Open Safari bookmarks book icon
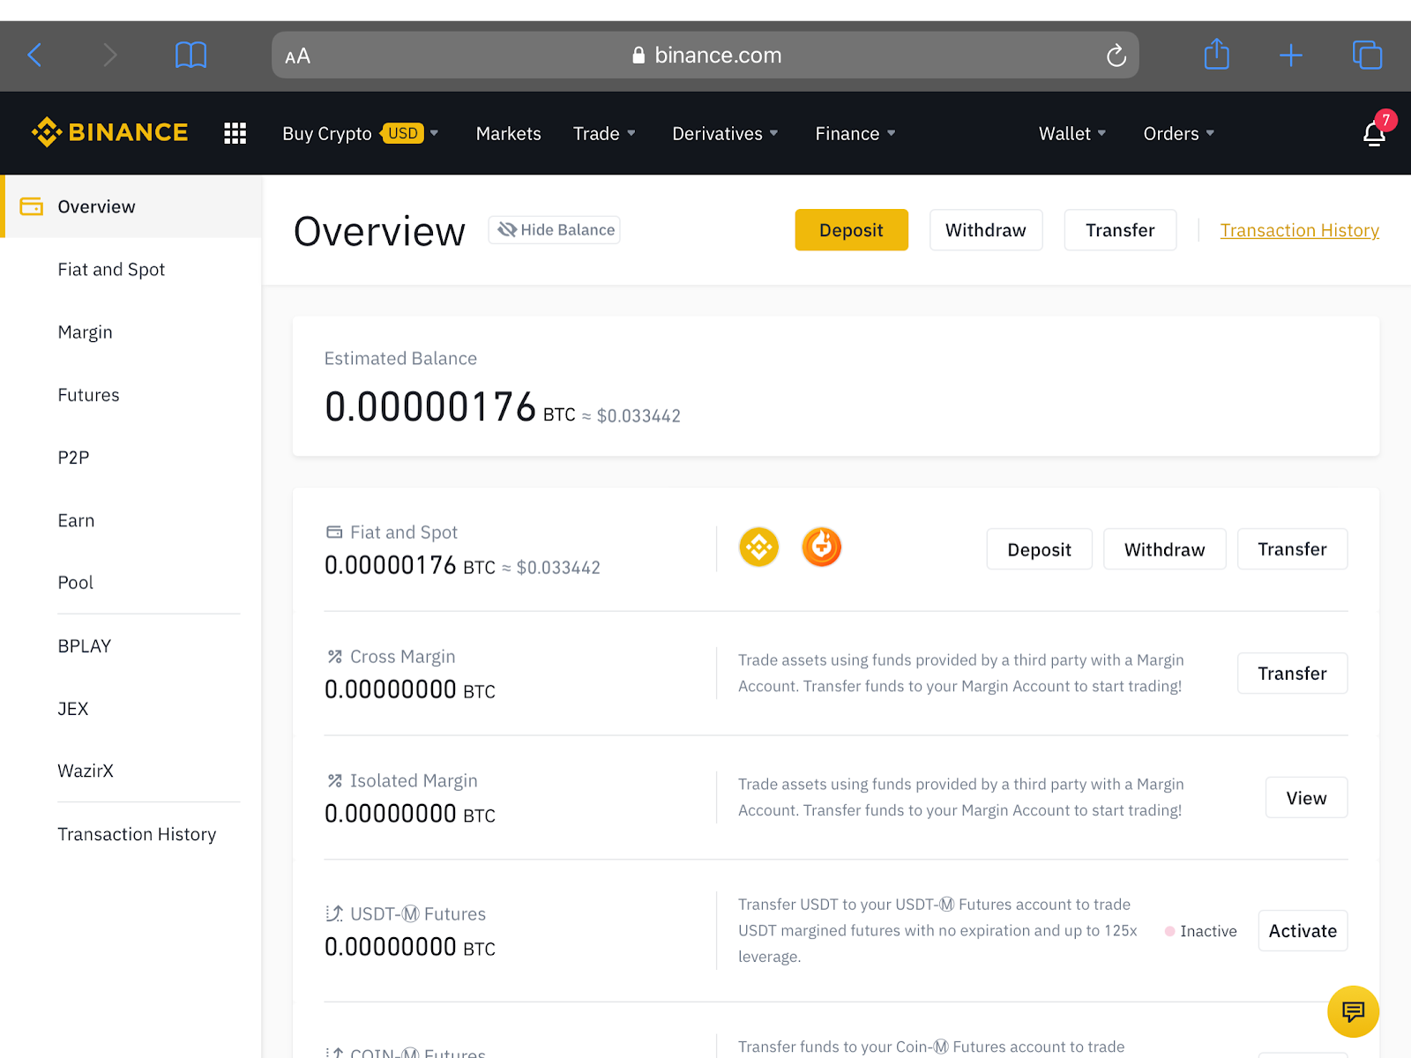Screen dimensions: 1411x1058 [x=190, y=55]
